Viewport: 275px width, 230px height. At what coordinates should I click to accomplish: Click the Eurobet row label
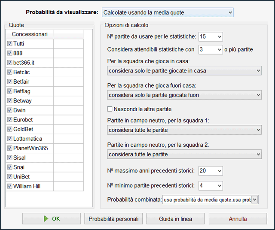[23, 120]
